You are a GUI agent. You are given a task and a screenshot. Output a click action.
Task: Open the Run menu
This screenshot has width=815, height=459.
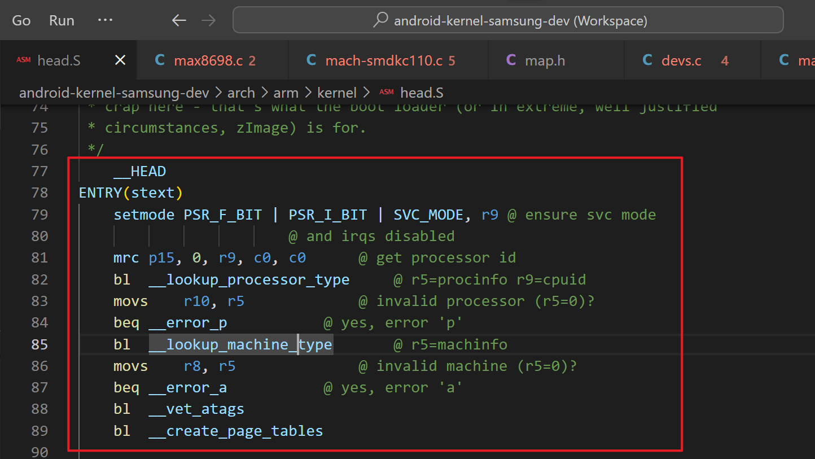pyautogui.click(x=62, y=21)
